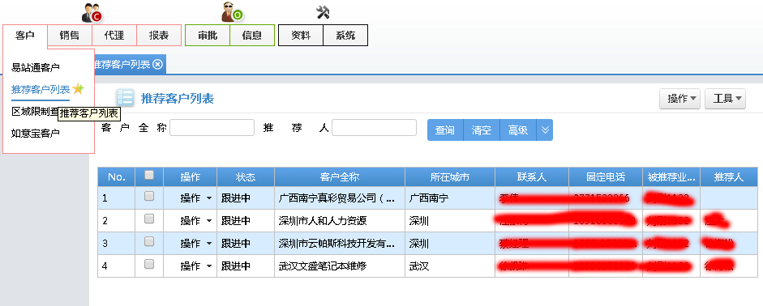Focus the 客户全称 search field
Viewport: 763px width, 306px height.
[212, 128]
